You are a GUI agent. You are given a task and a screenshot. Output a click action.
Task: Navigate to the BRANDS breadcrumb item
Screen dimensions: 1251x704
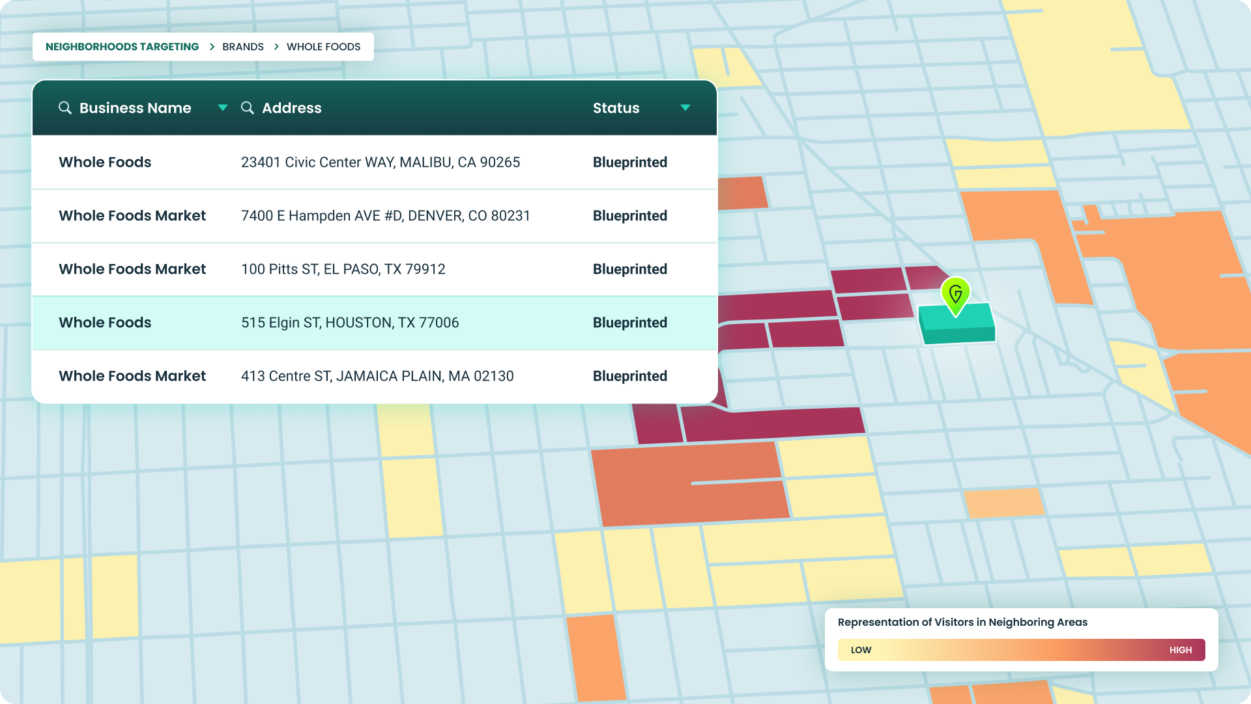[243, 46]
